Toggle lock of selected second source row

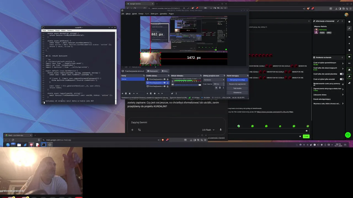(x=167, y=83)
